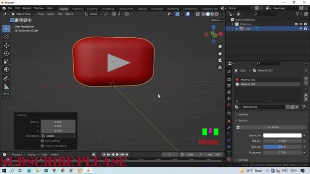The height and width of the screenshot is (174, 310).
Task: Toggle Cube render camera icon
Action: pyautogui.click(x=306, y=29)
